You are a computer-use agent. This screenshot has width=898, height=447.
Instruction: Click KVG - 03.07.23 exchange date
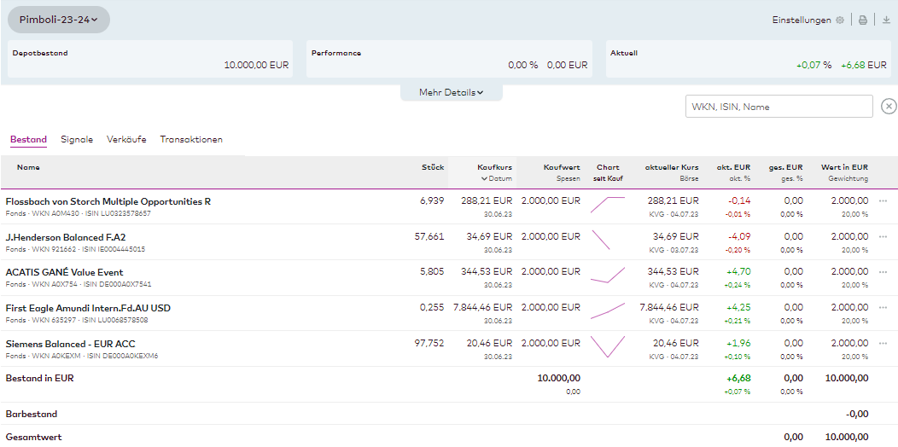(x=674, y=250)
